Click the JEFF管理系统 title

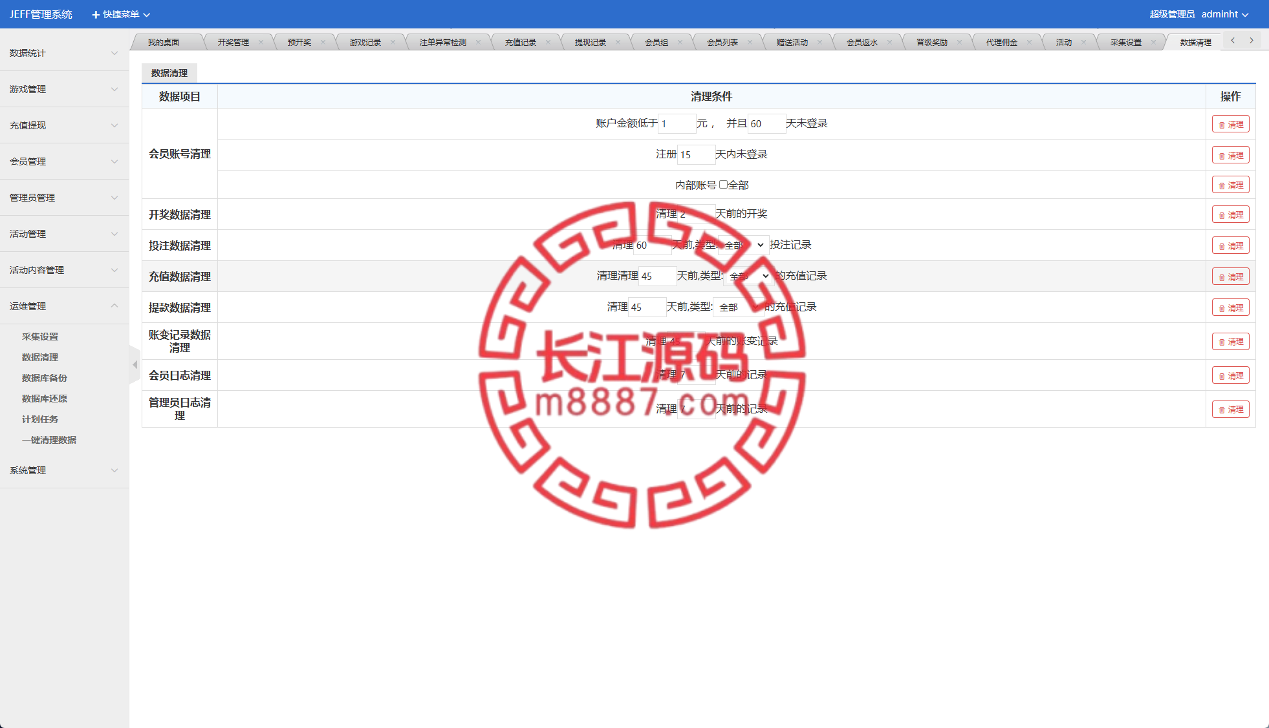pos(41,14)
